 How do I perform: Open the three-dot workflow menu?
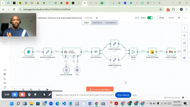coord(185,18)
